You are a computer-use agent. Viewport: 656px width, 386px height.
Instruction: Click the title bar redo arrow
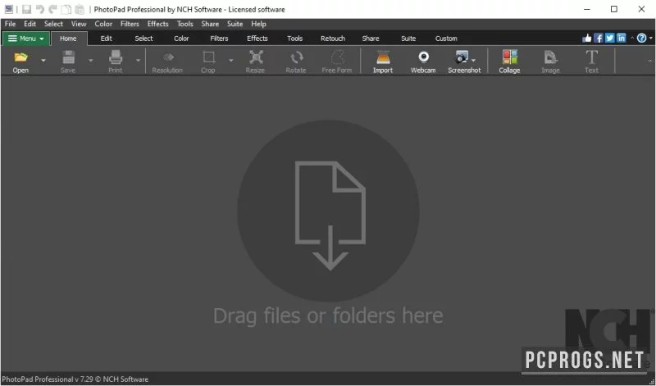coord(53,9)
